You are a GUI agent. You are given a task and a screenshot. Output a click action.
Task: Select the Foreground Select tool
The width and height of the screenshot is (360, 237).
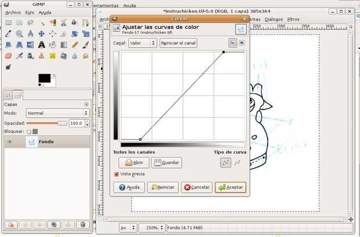click(75, 23)
